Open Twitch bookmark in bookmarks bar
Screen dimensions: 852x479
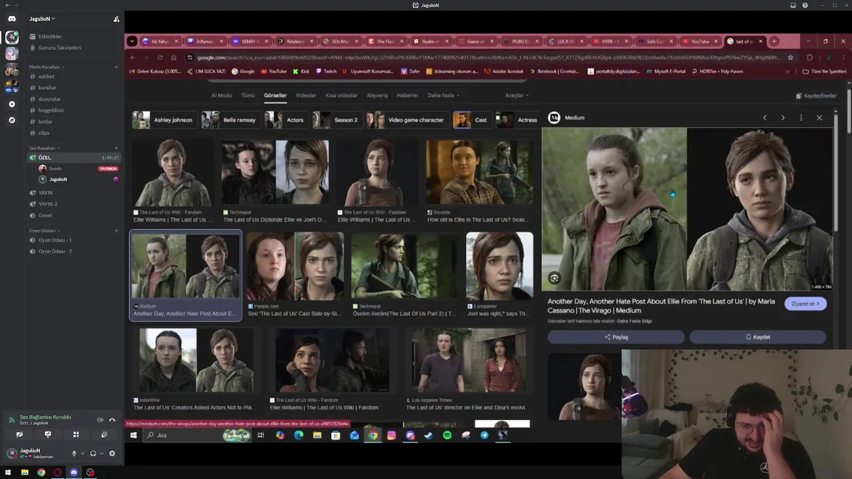point(325,71)
